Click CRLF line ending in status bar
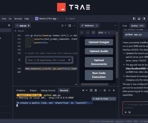 [136, 121]
